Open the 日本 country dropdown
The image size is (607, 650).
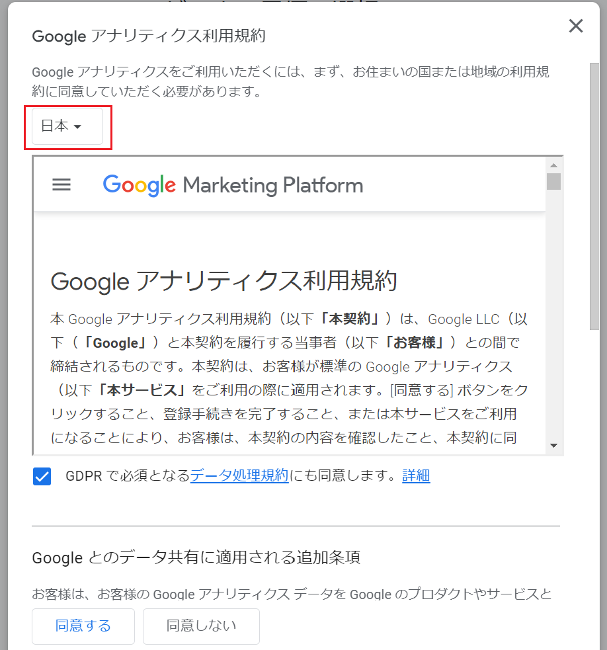tap(67, 126)
